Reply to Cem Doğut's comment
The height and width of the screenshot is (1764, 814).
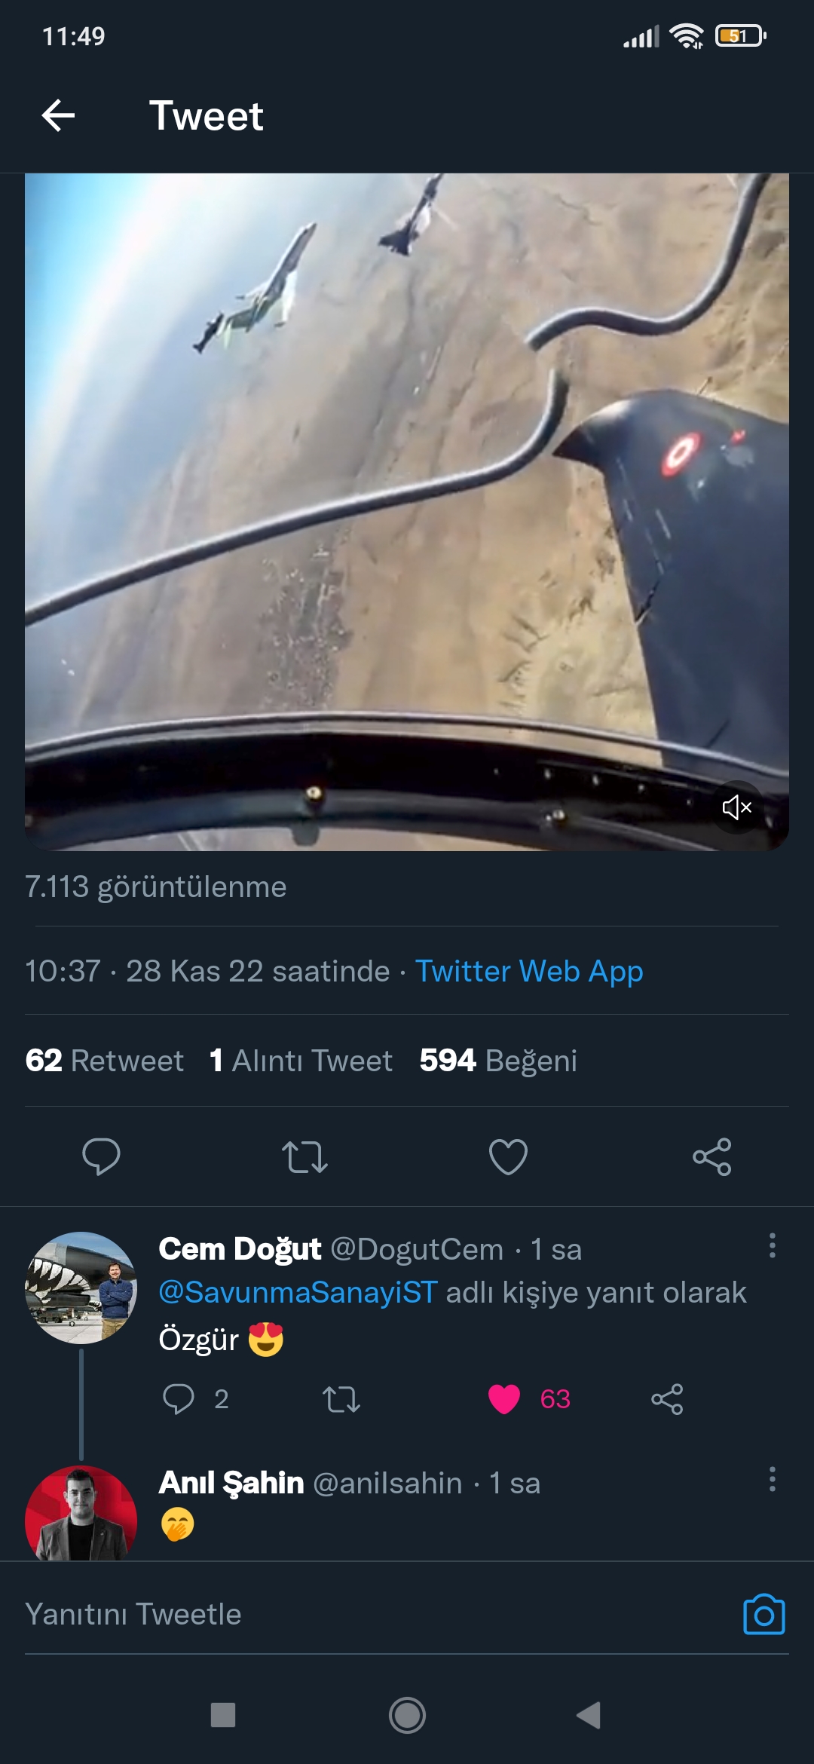tap(179, 1399)
